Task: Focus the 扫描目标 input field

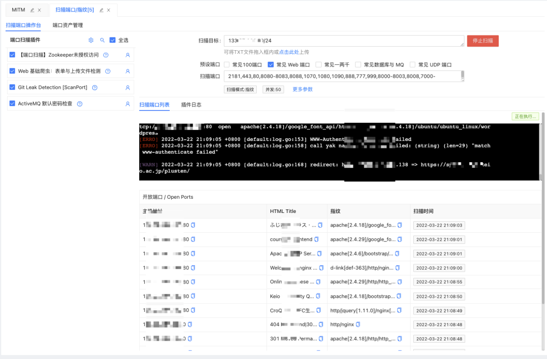Action: pos(344,41)
